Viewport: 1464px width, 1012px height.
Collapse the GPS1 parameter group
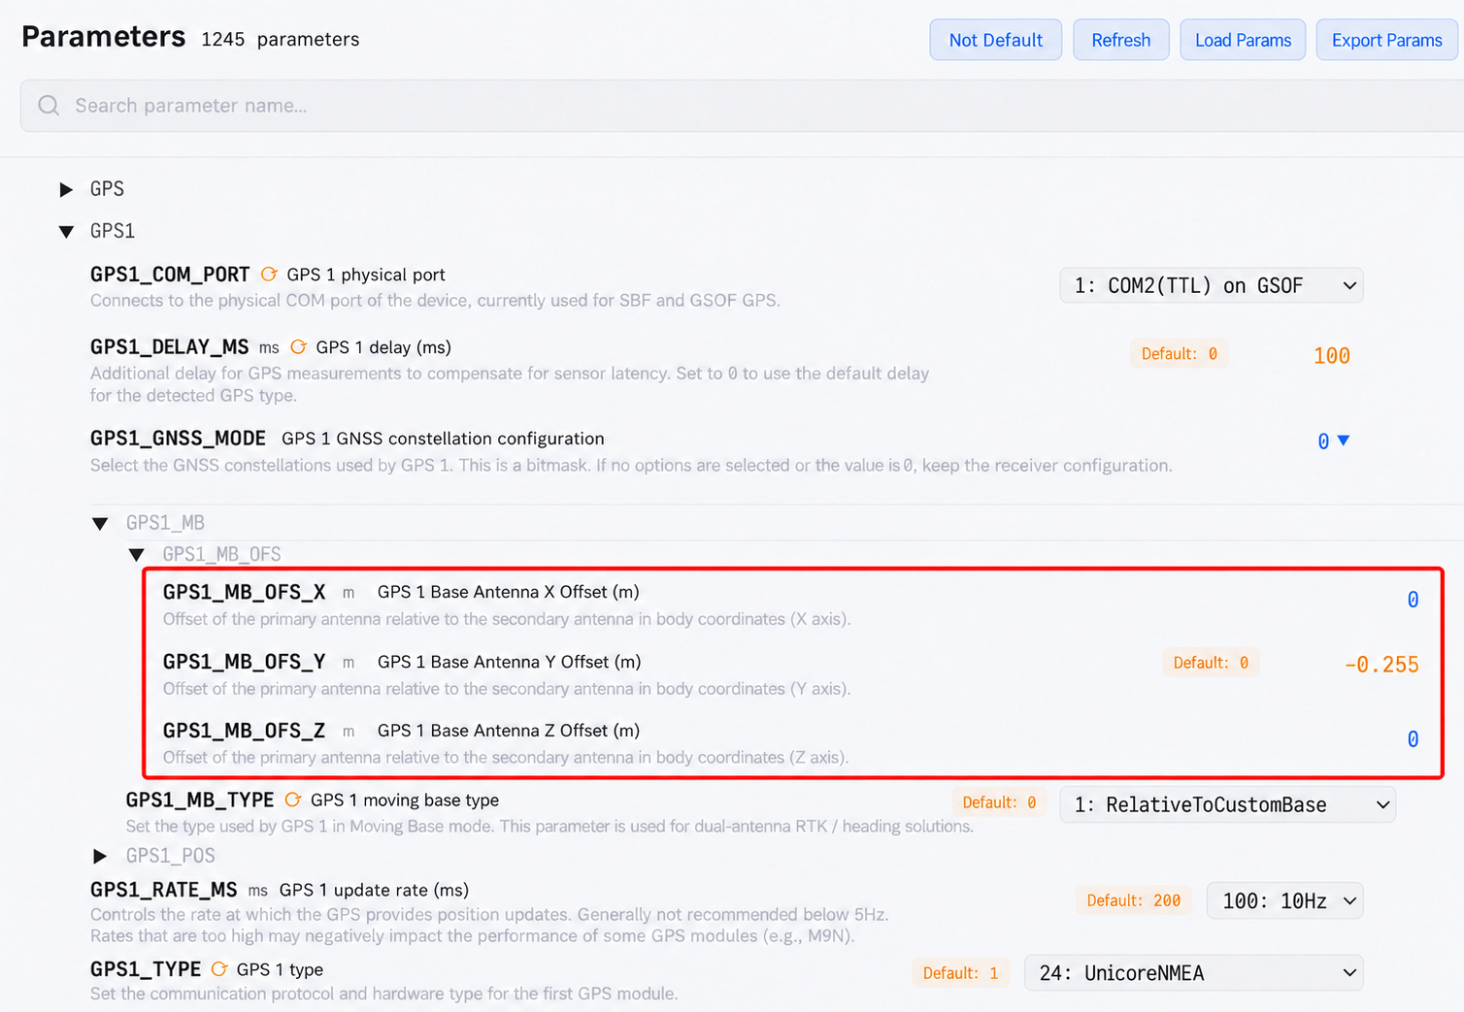click(66, 231)
